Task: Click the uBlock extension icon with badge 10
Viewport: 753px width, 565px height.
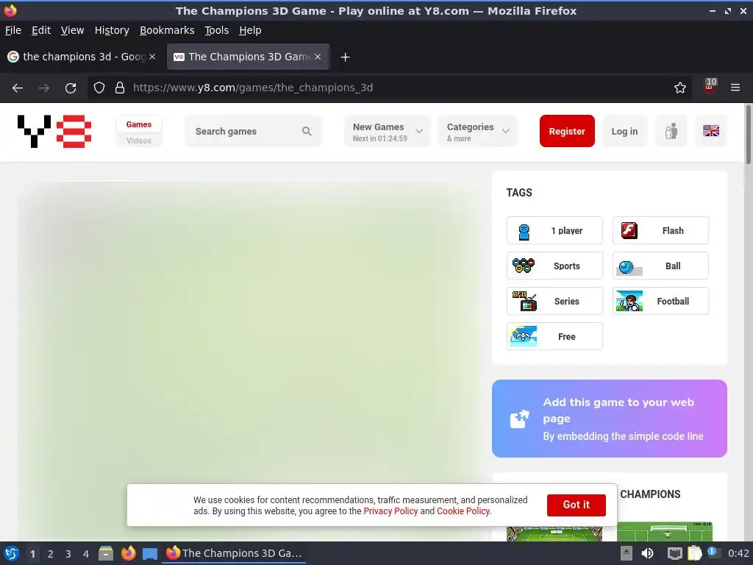Action: [710, 87]
